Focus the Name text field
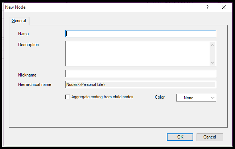 tap(140, 34)
